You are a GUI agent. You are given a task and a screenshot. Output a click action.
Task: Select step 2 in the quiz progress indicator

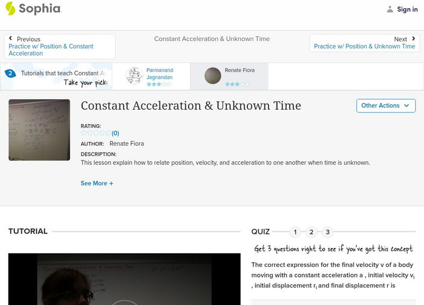(311, 231)
